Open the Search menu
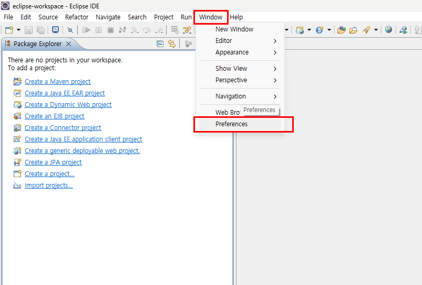This screenshot has height=285, width=422. point(137,17)
